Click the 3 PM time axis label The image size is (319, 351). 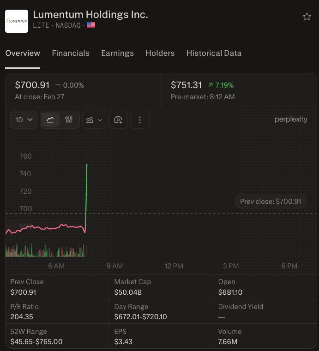[231, 266]
